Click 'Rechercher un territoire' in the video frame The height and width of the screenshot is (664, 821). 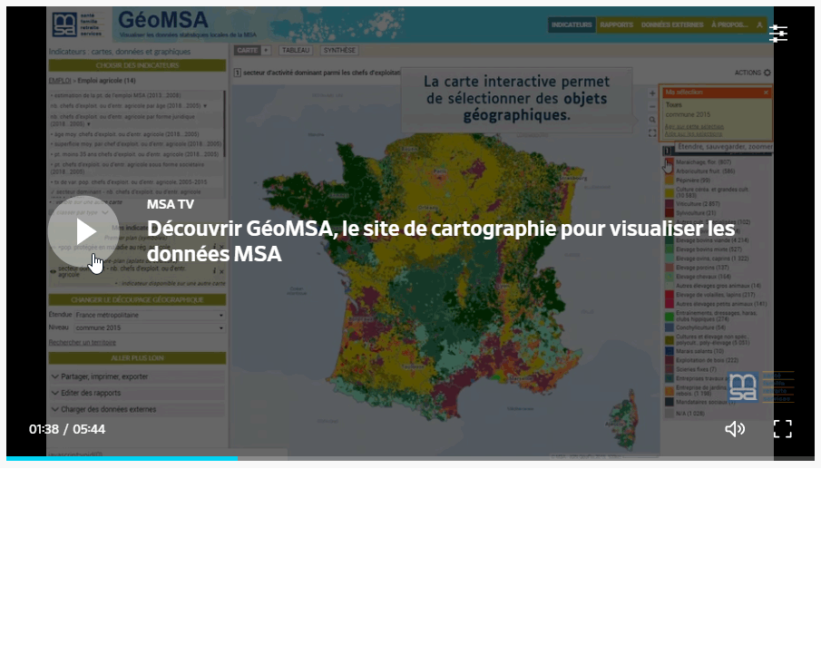83,343
